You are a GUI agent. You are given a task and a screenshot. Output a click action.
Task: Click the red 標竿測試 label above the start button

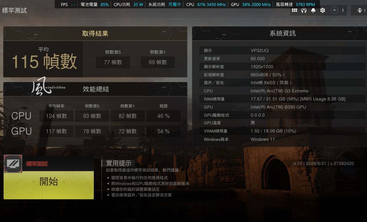pos(37,164)
